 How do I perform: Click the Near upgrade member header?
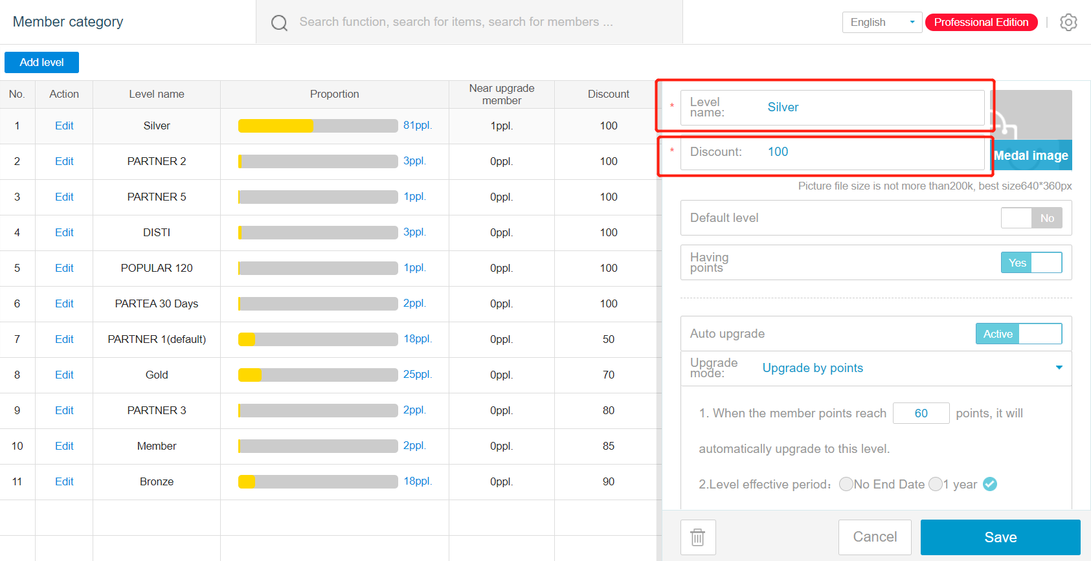[x=502, y=94]
